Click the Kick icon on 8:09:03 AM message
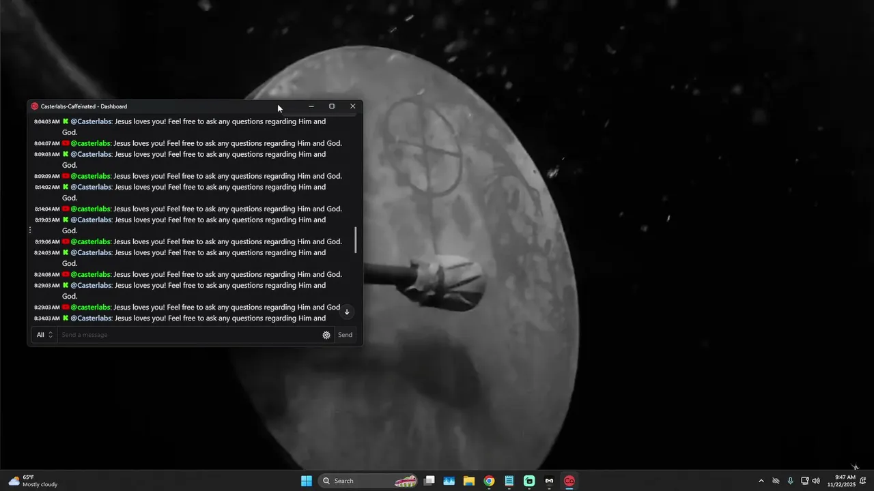874x491 pixels. 66,154
